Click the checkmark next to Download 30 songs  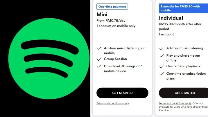pyautogui.click(x=99, y=66)
